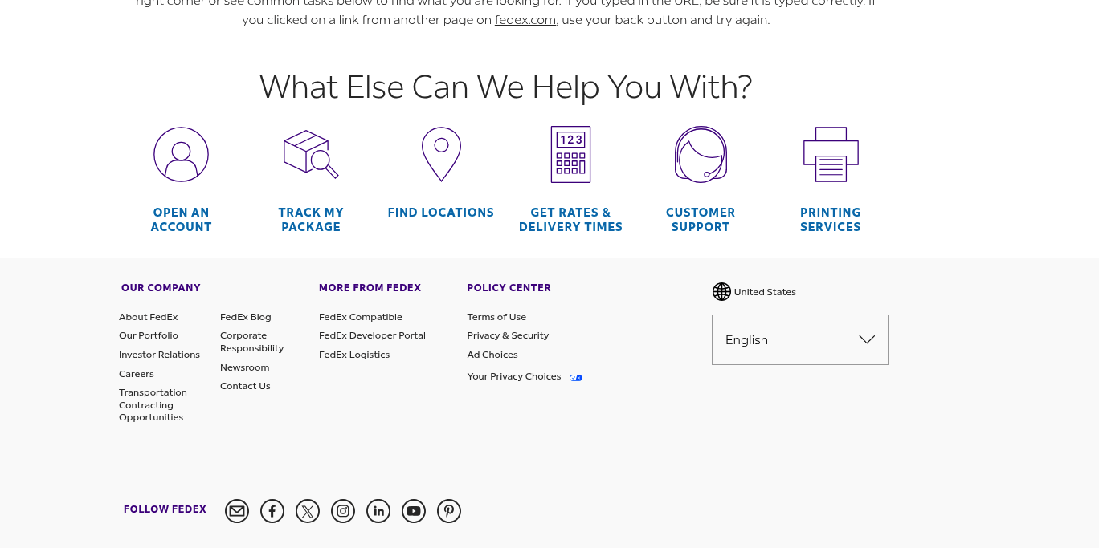1099x548 pixels.
Task: Open Corporate Responsibility link
Action: [252, 342]
